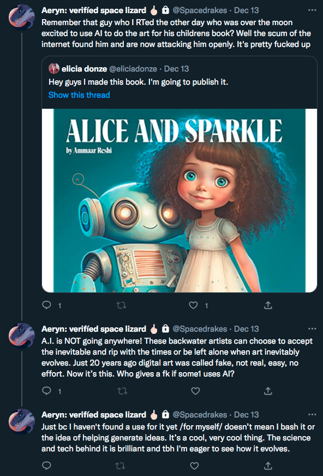The height and width of the screenshot is (476, 323).
Task: Retweet the last tweet about generating ideas
Action: tap(120, 466)
